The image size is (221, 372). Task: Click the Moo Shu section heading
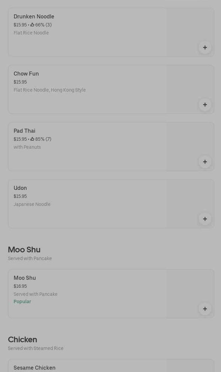click(24, 250)
